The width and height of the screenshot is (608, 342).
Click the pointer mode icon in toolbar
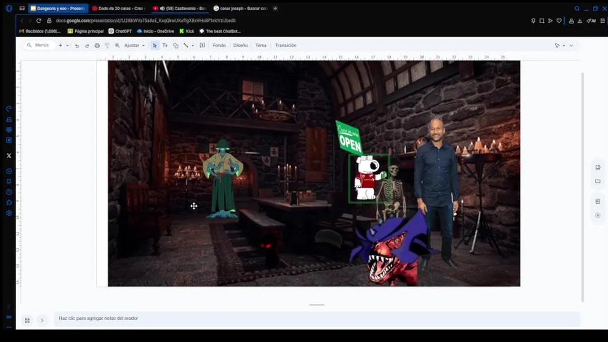(557, 46)
